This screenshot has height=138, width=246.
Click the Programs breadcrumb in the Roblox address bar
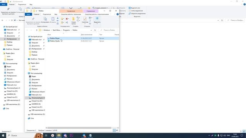[x=66, y=30]
